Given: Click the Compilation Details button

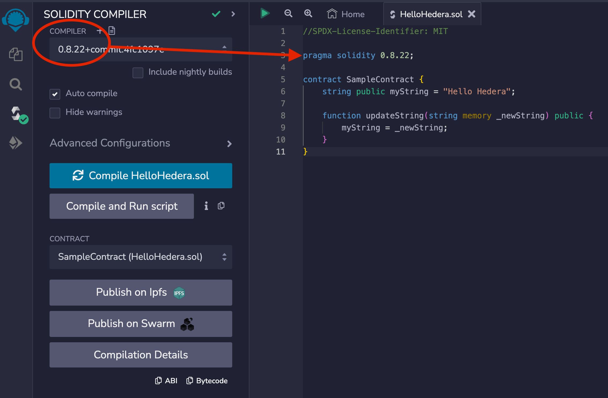Looking at the screenshot, I should coord(141,355).
